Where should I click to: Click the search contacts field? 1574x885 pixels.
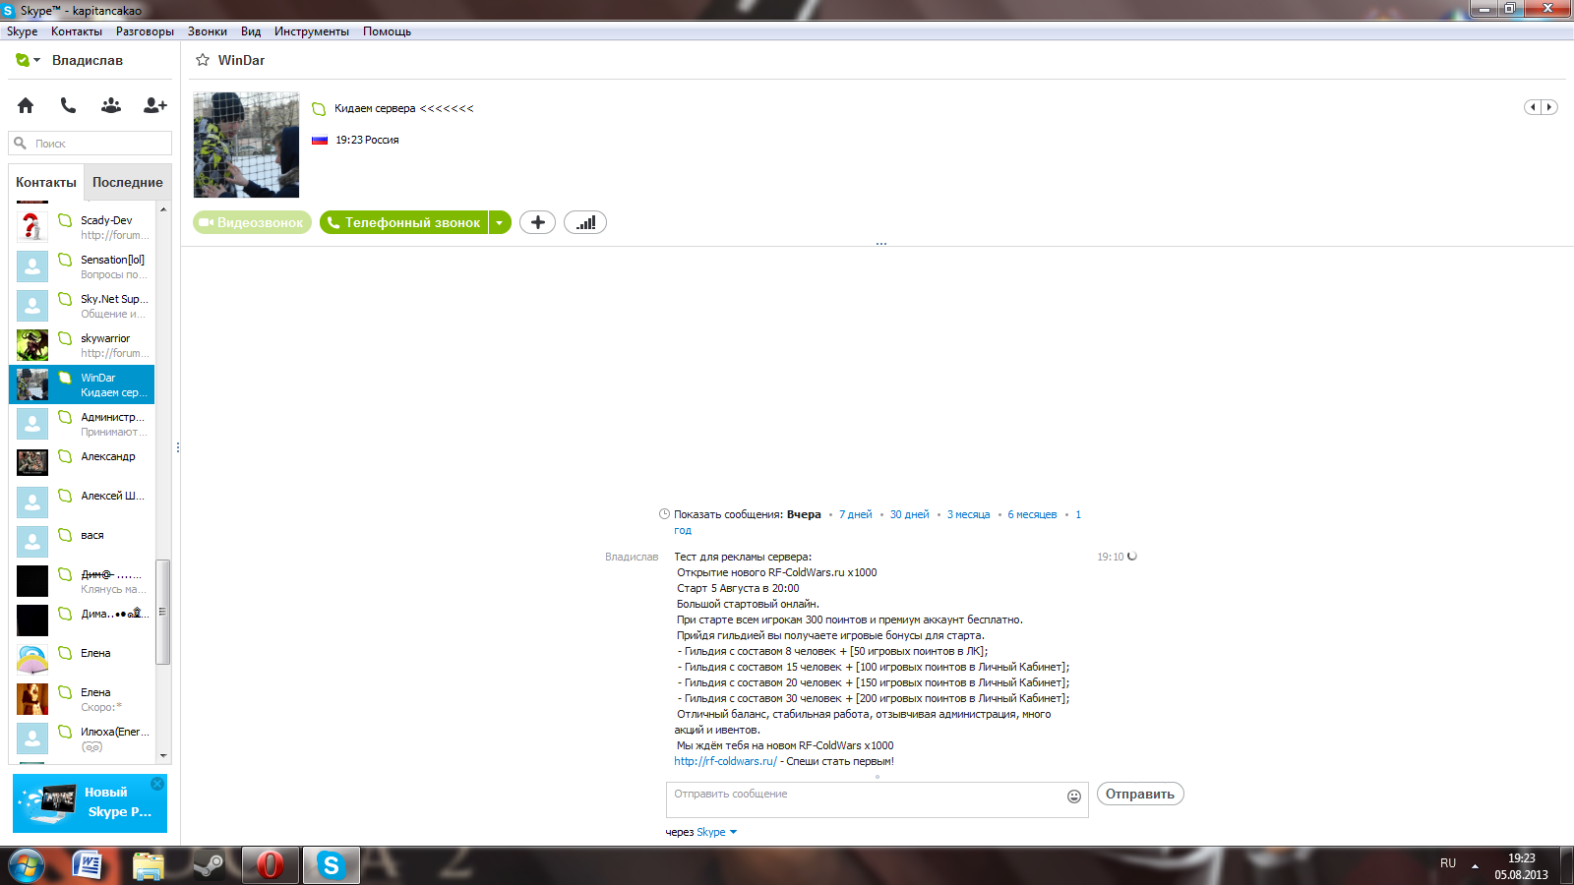tap(91, 144)
